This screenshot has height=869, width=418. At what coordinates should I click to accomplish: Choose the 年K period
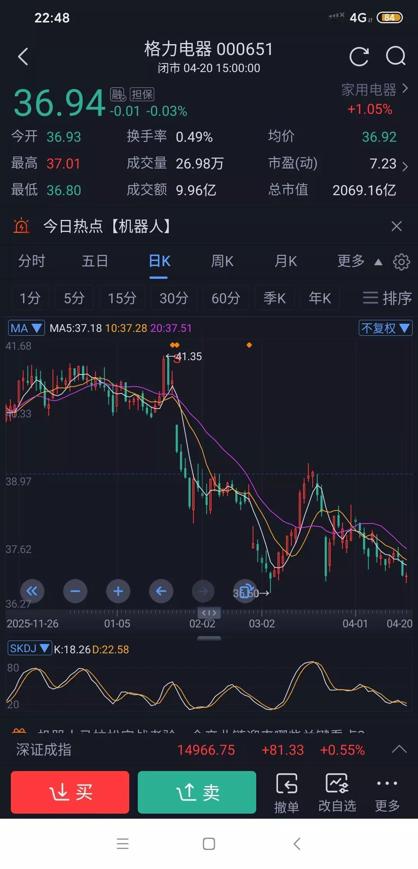tap(320, 298)
